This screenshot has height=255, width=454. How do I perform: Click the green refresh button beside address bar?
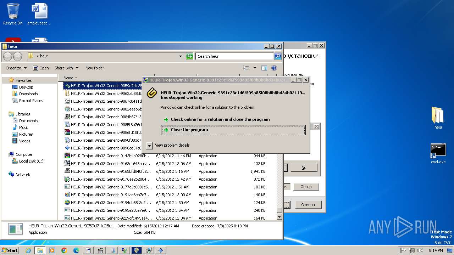pyautogui.click(x=190, y=56)
